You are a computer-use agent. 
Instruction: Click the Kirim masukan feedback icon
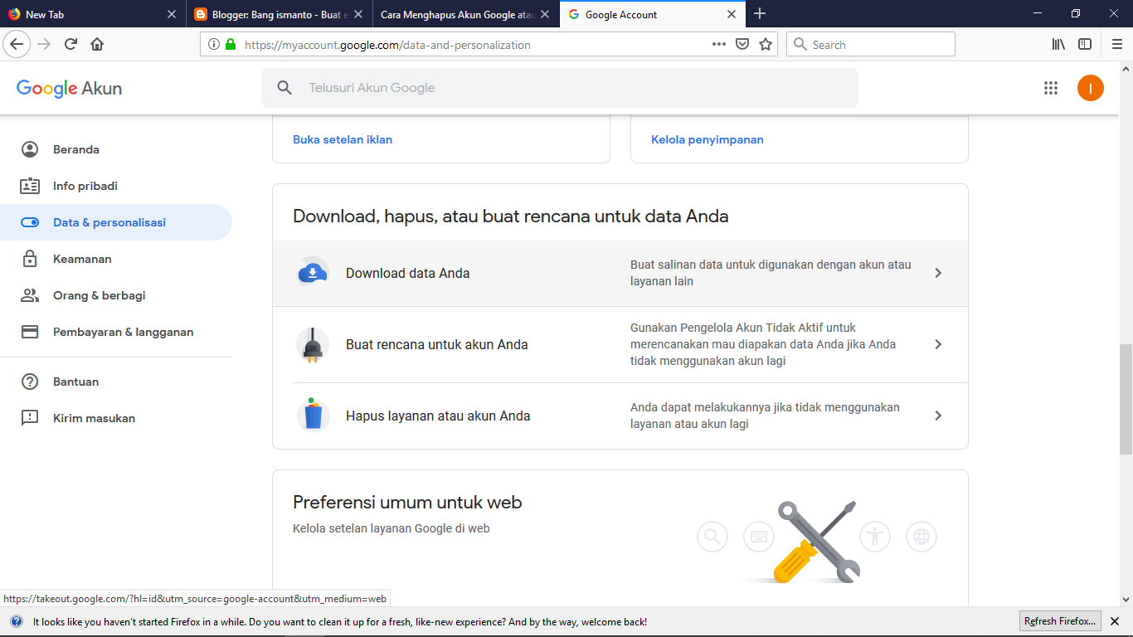coord(30,418)
